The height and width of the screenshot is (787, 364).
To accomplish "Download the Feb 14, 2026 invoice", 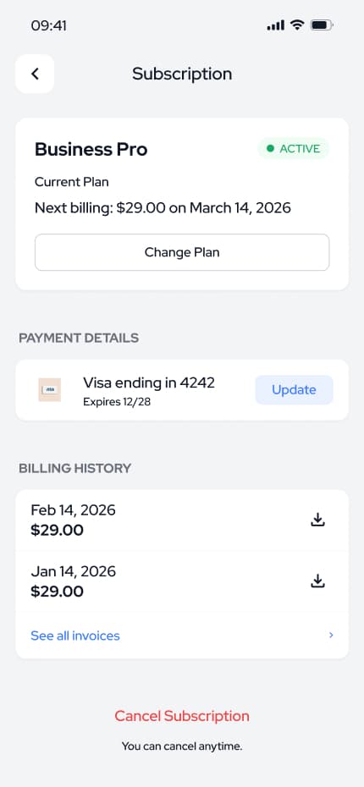I will [x=317, y=520].
